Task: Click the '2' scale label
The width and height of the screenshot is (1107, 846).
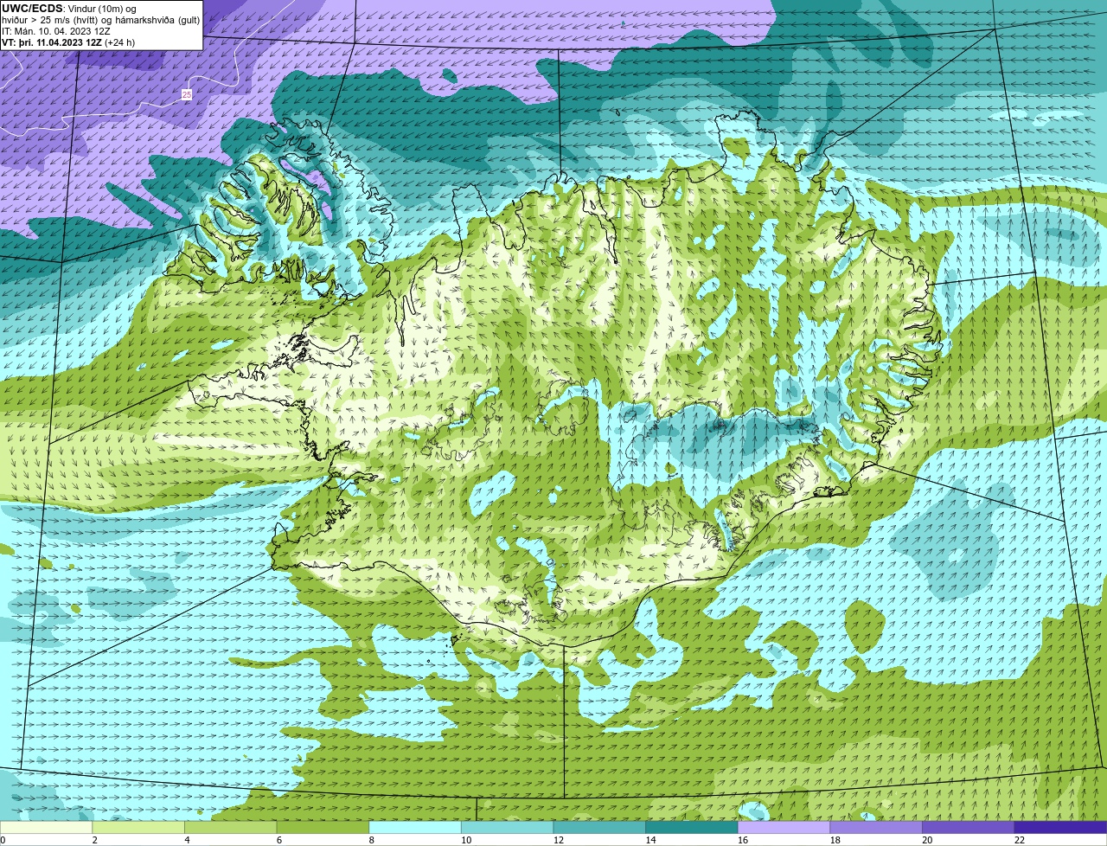Action: pos(94,840)
